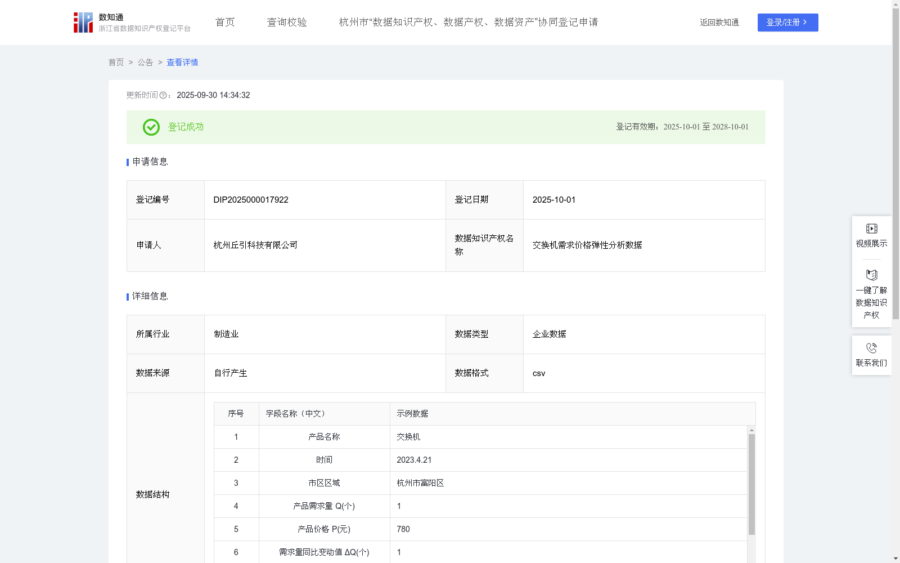Open 一键了解数据知识产权 guide icon
The height and width of the screenshot is (563, 900).
[872, 275]
